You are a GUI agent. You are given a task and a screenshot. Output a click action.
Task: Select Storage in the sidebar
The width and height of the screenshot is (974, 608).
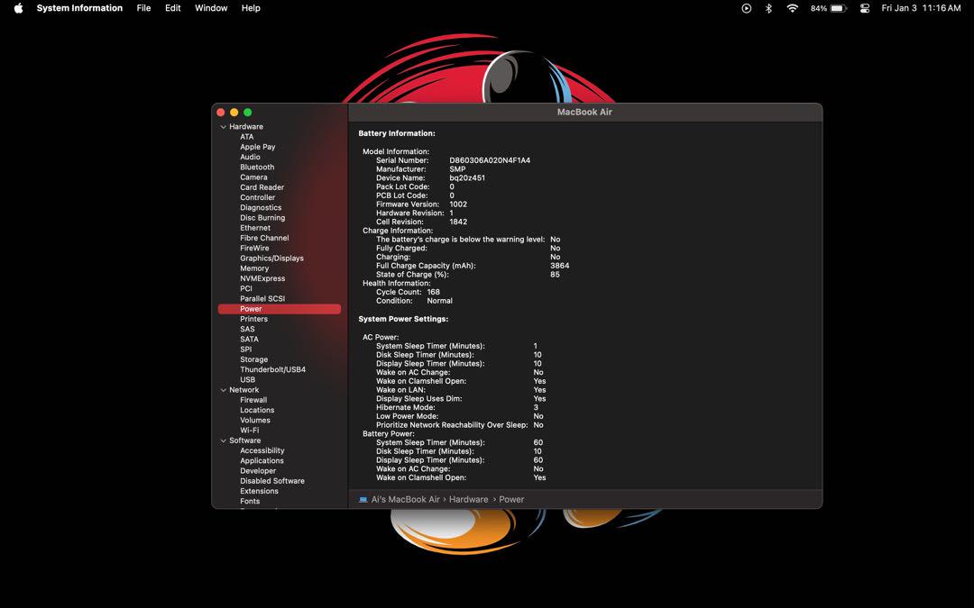(254, 359)
